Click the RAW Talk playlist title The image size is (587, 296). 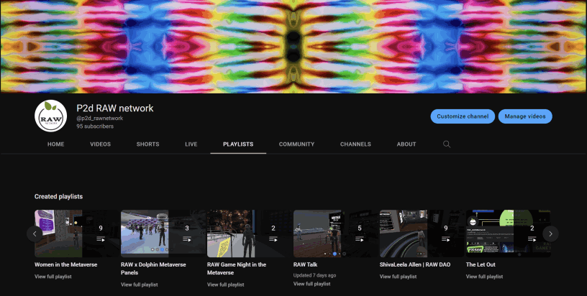pos(306,264)
